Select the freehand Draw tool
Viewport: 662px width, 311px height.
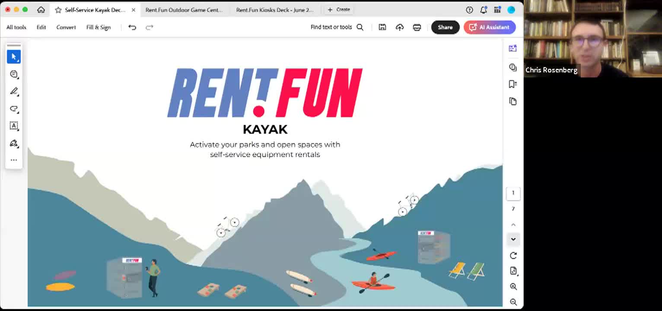(x=14, y=108)
